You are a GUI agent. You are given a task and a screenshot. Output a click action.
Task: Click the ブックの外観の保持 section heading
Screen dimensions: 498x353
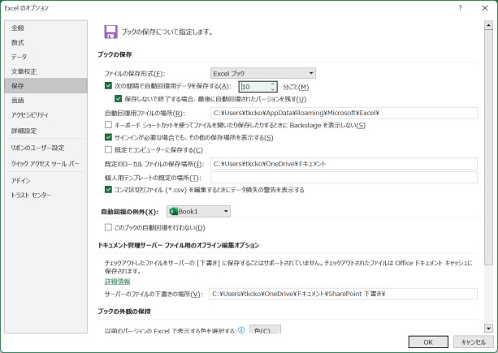tap(124, 311)
